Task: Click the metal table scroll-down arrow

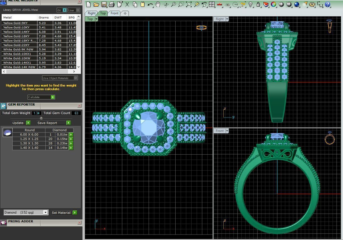Action: (79, 67)
